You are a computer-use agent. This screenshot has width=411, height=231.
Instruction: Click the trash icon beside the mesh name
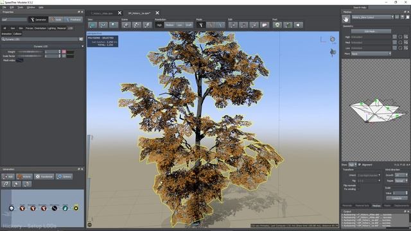(408, 17)
